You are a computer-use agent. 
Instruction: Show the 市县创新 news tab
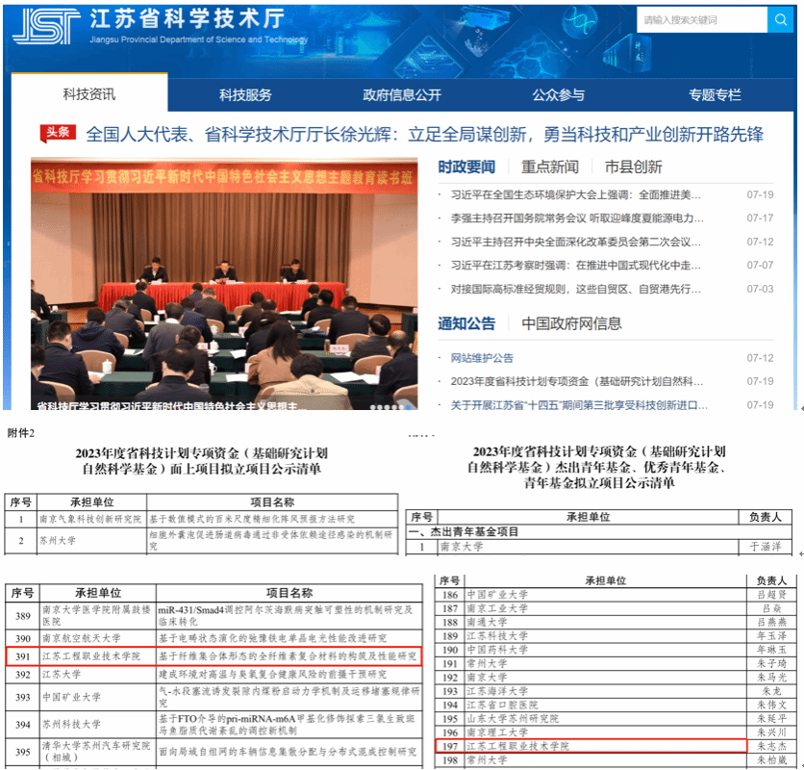(x=633, y=167)
